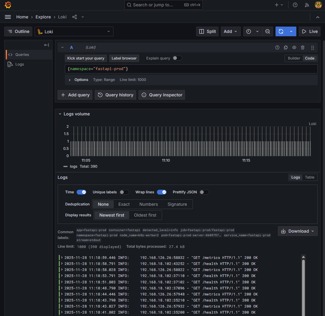Open the Loki data source picker
Viewport: 325px width, 316px height.
pos(74,31)
